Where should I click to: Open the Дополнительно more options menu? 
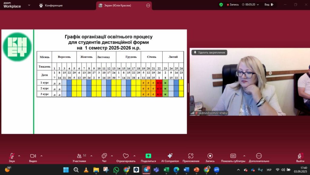click(x=259, y=156)
